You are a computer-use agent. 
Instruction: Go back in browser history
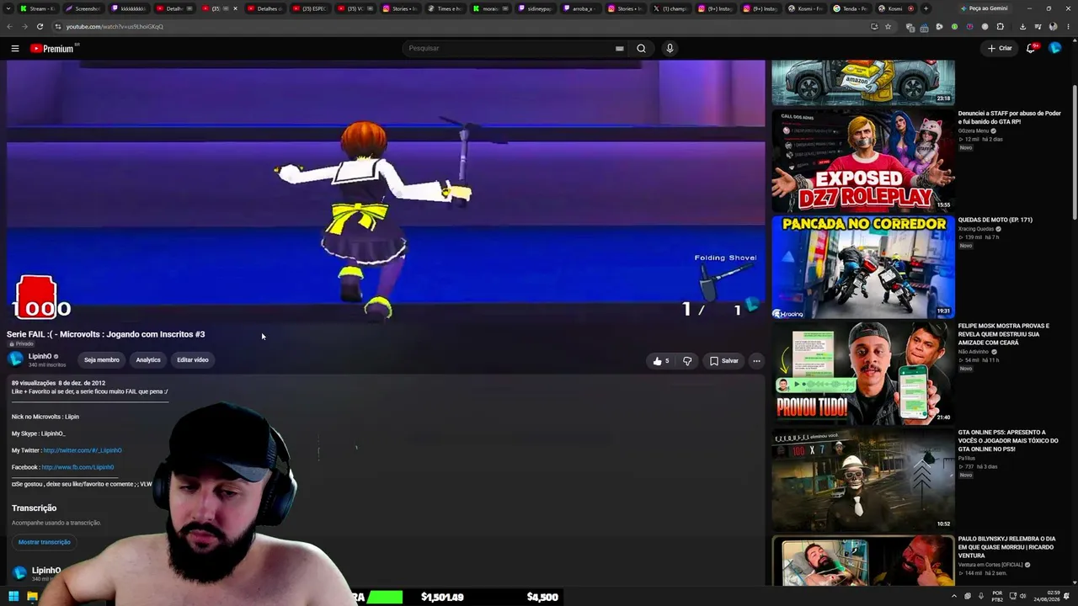pyautogui.click(x=9, y=26)
